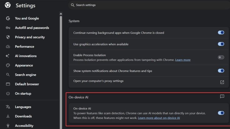Open Learn more about on-device AI link
230x129 pixels.
click(x=159, y=118)
